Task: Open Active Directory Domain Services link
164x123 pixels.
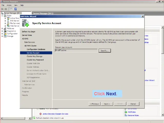Action: click(55, 114)
